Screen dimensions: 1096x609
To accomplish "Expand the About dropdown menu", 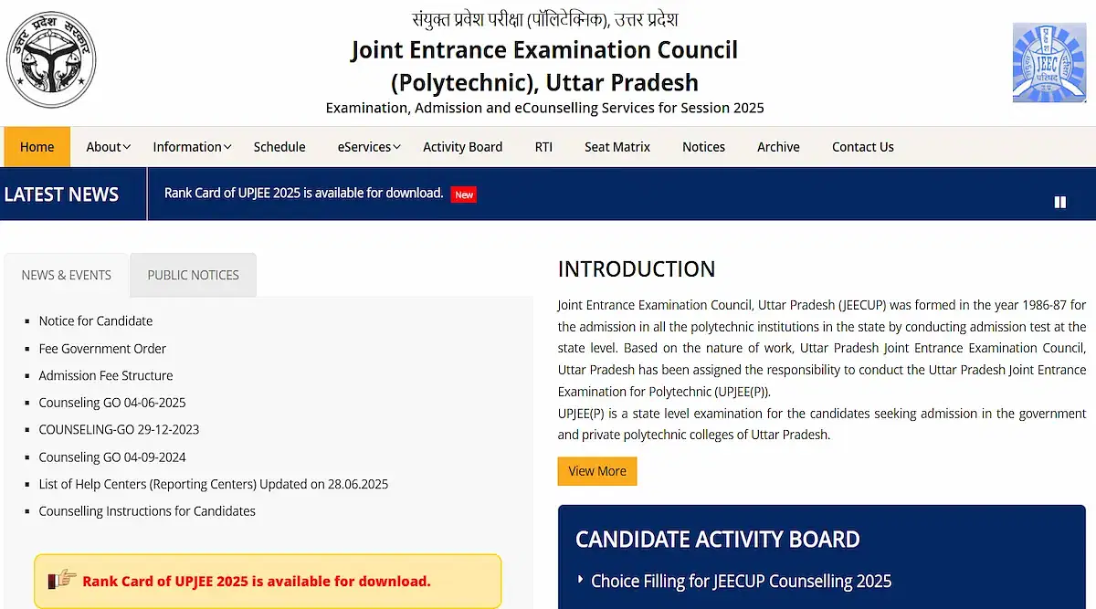I will (x=109, y=147).
